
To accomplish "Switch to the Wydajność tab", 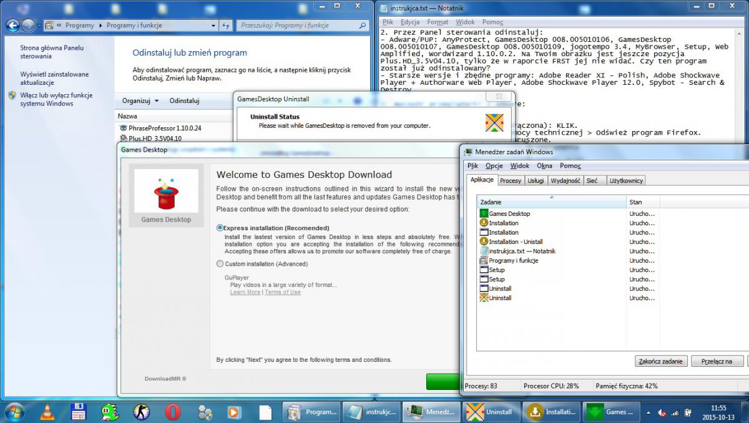I will 565,180.
